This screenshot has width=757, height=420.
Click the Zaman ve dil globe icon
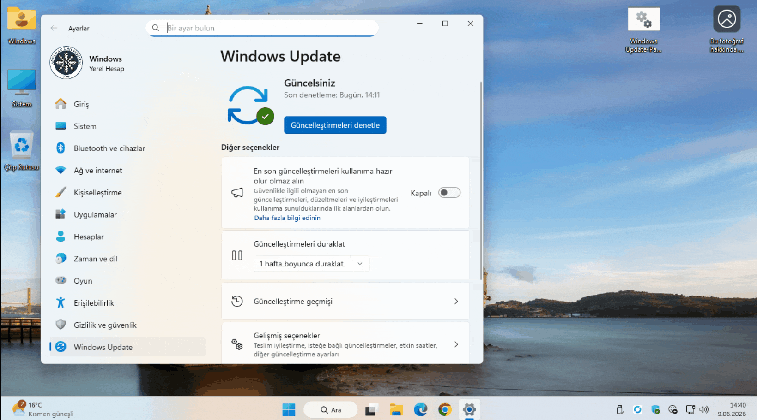(x=61, y=259)
